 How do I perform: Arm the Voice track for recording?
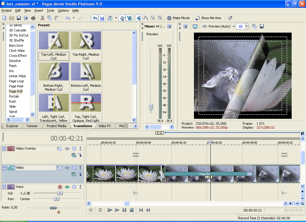click(60, 187)
